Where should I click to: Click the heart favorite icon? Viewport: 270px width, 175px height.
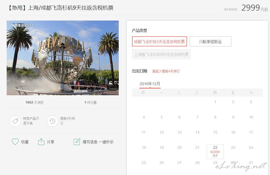click(x=15, y=142)
